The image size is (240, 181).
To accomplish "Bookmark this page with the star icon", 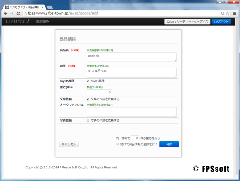I will 228,13.
